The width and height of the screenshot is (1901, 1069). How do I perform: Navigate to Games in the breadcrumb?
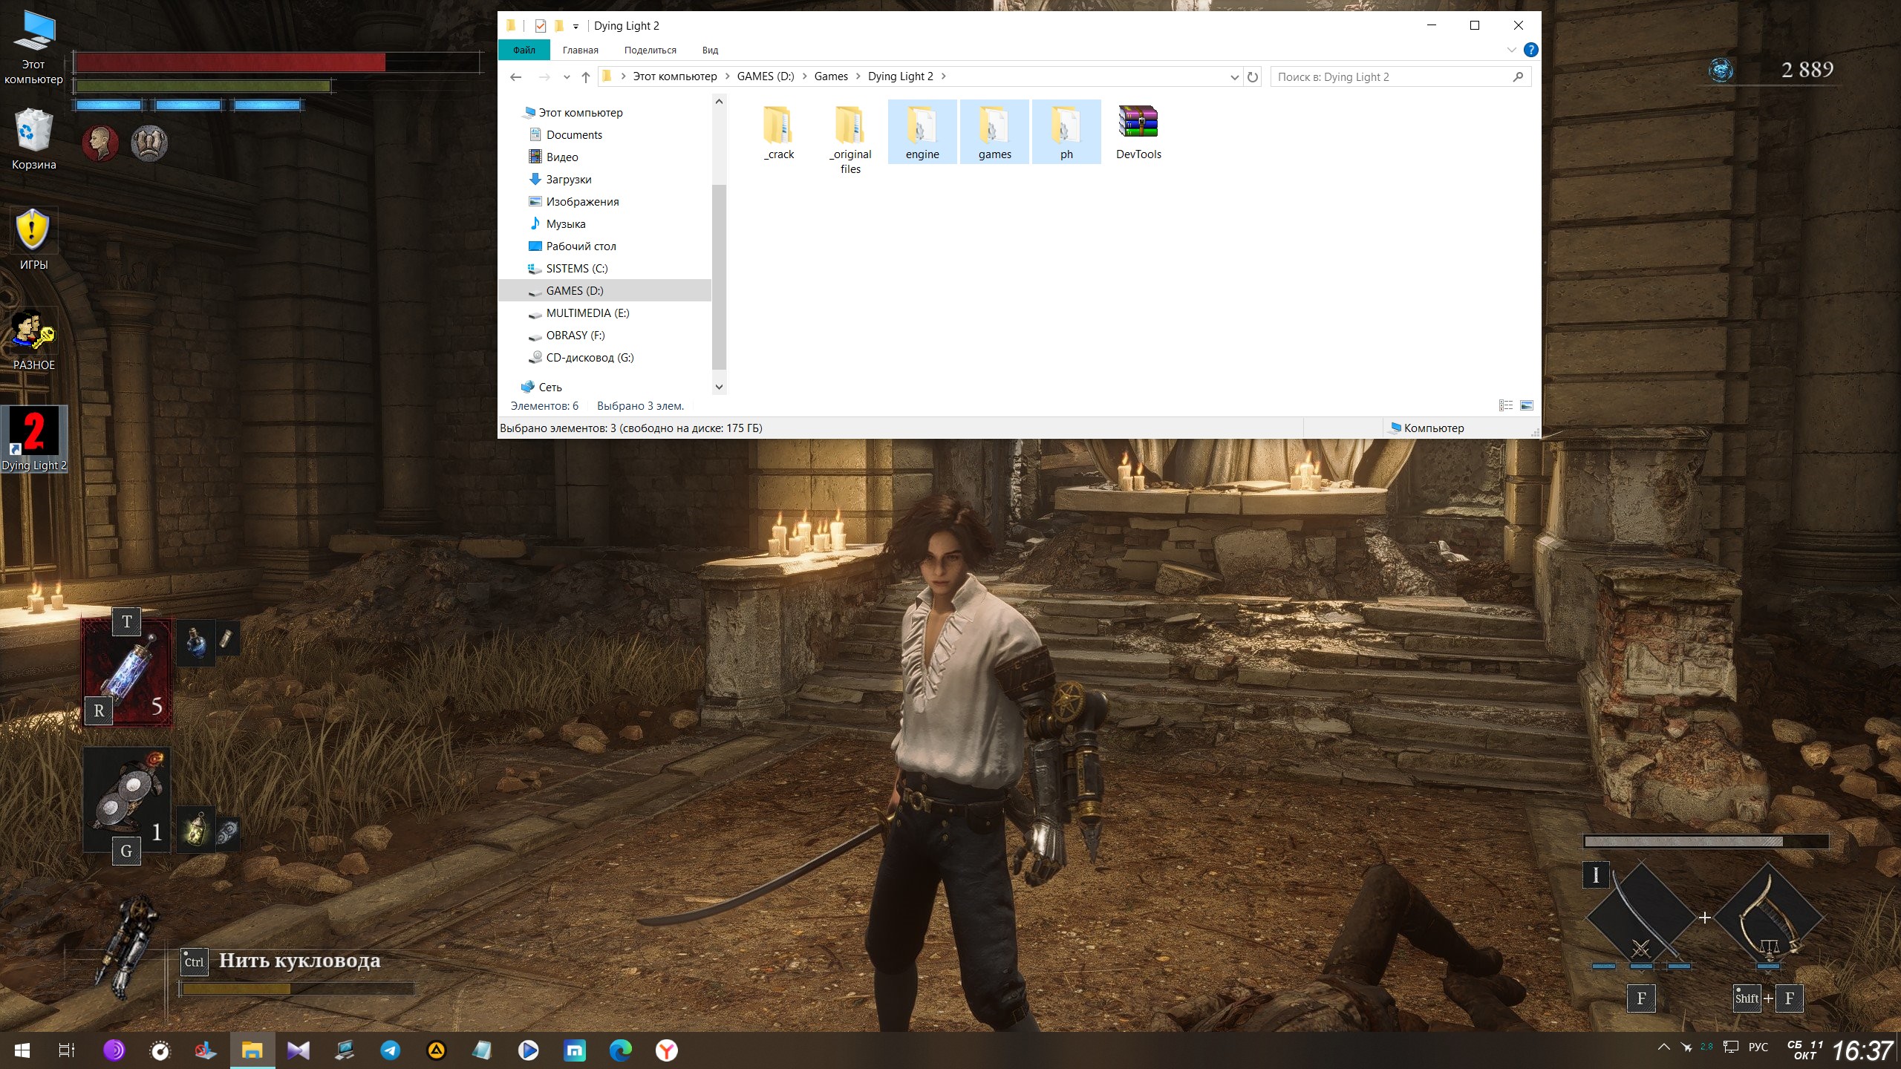pos(830,76)
